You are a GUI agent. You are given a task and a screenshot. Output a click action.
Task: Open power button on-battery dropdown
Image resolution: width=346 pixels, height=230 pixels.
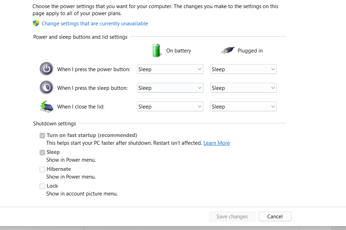[170, 69]
